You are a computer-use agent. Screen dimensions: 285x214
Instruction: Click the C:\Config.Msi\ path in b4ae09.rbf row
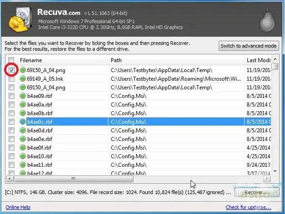click(128, 96)
